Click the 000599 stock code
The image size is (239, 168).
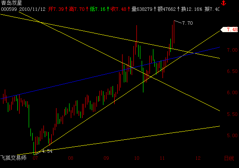(9, 9)
